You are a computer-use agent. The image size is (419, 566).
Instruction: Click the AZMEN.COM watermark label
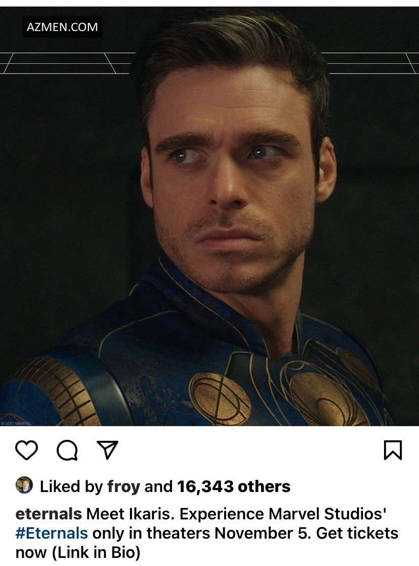(x=63, y=27)
